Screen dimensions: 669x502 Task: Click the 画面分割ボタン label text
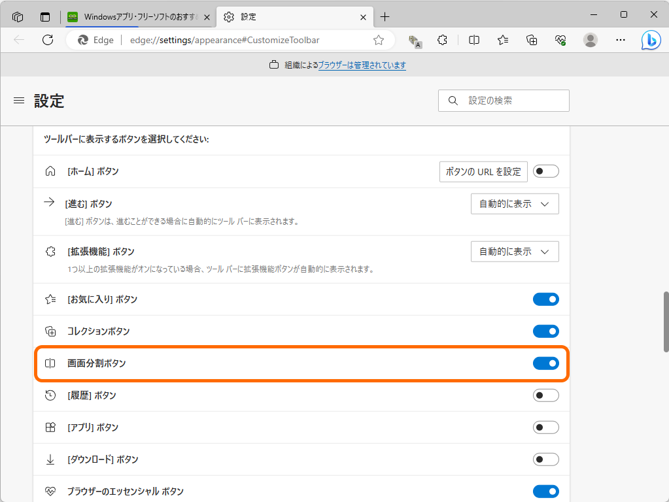point(96,363)
